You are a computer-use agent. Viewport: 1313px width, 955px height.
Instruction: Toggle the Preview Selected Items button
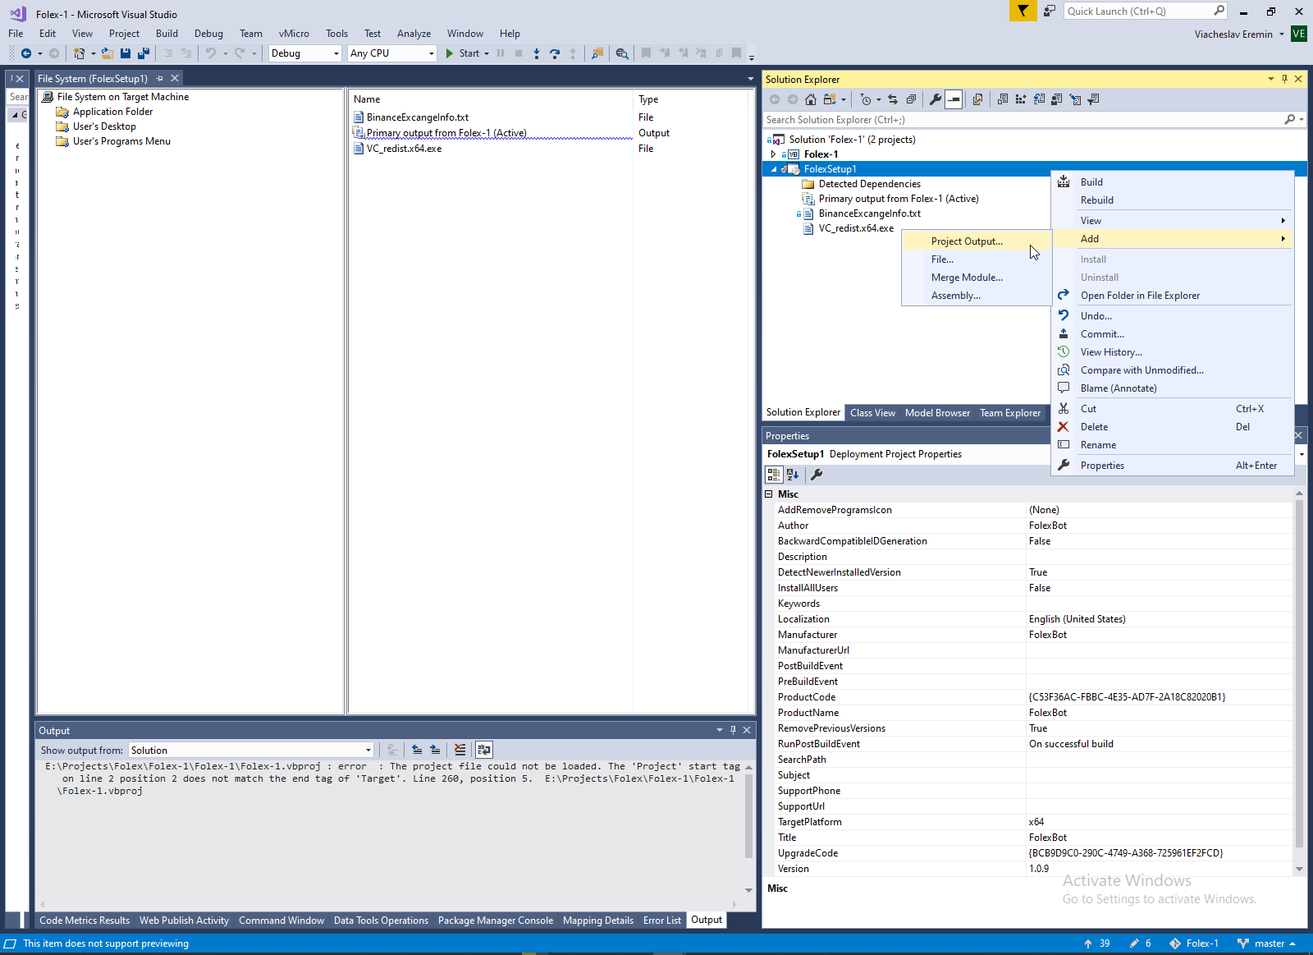954,99
